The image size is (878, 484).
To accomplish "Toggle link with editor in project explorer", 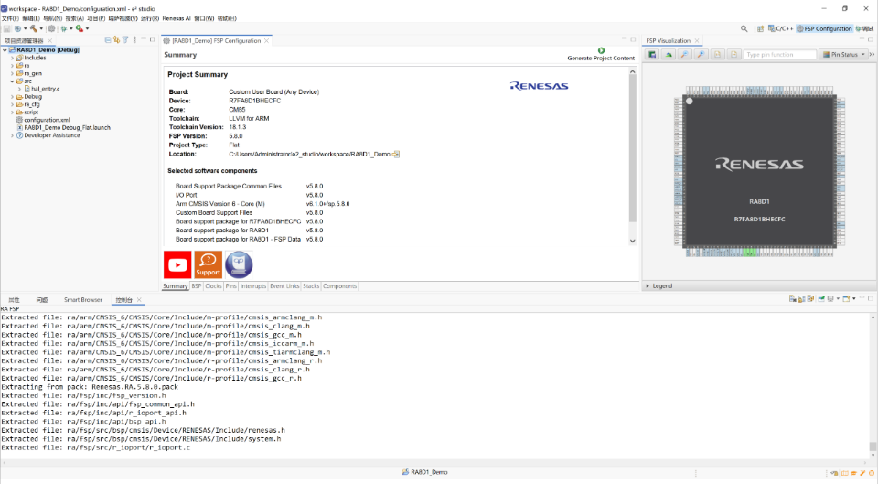I will [x=116, y=39].
